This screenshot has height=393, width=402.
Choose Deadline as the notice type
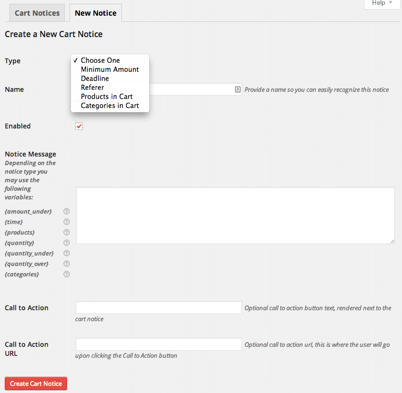95,78
